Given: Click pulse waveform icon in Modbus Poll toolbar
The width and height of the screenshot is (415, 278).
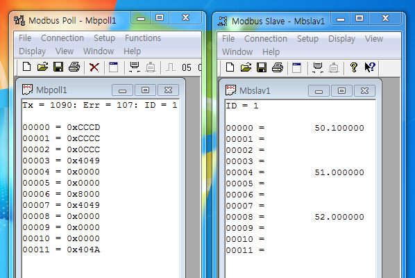Looking at the screenshot, I should coord(171,67).
